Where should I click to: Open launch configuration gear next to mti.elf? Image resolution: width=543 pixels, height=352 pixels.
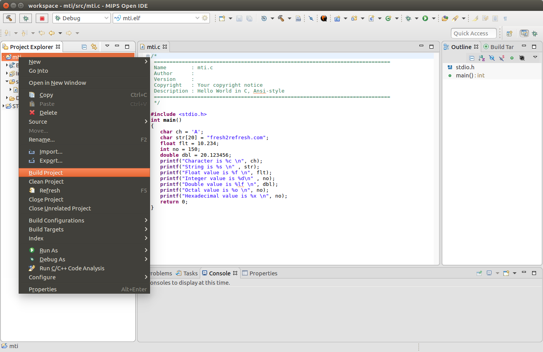tap(205, 18)
